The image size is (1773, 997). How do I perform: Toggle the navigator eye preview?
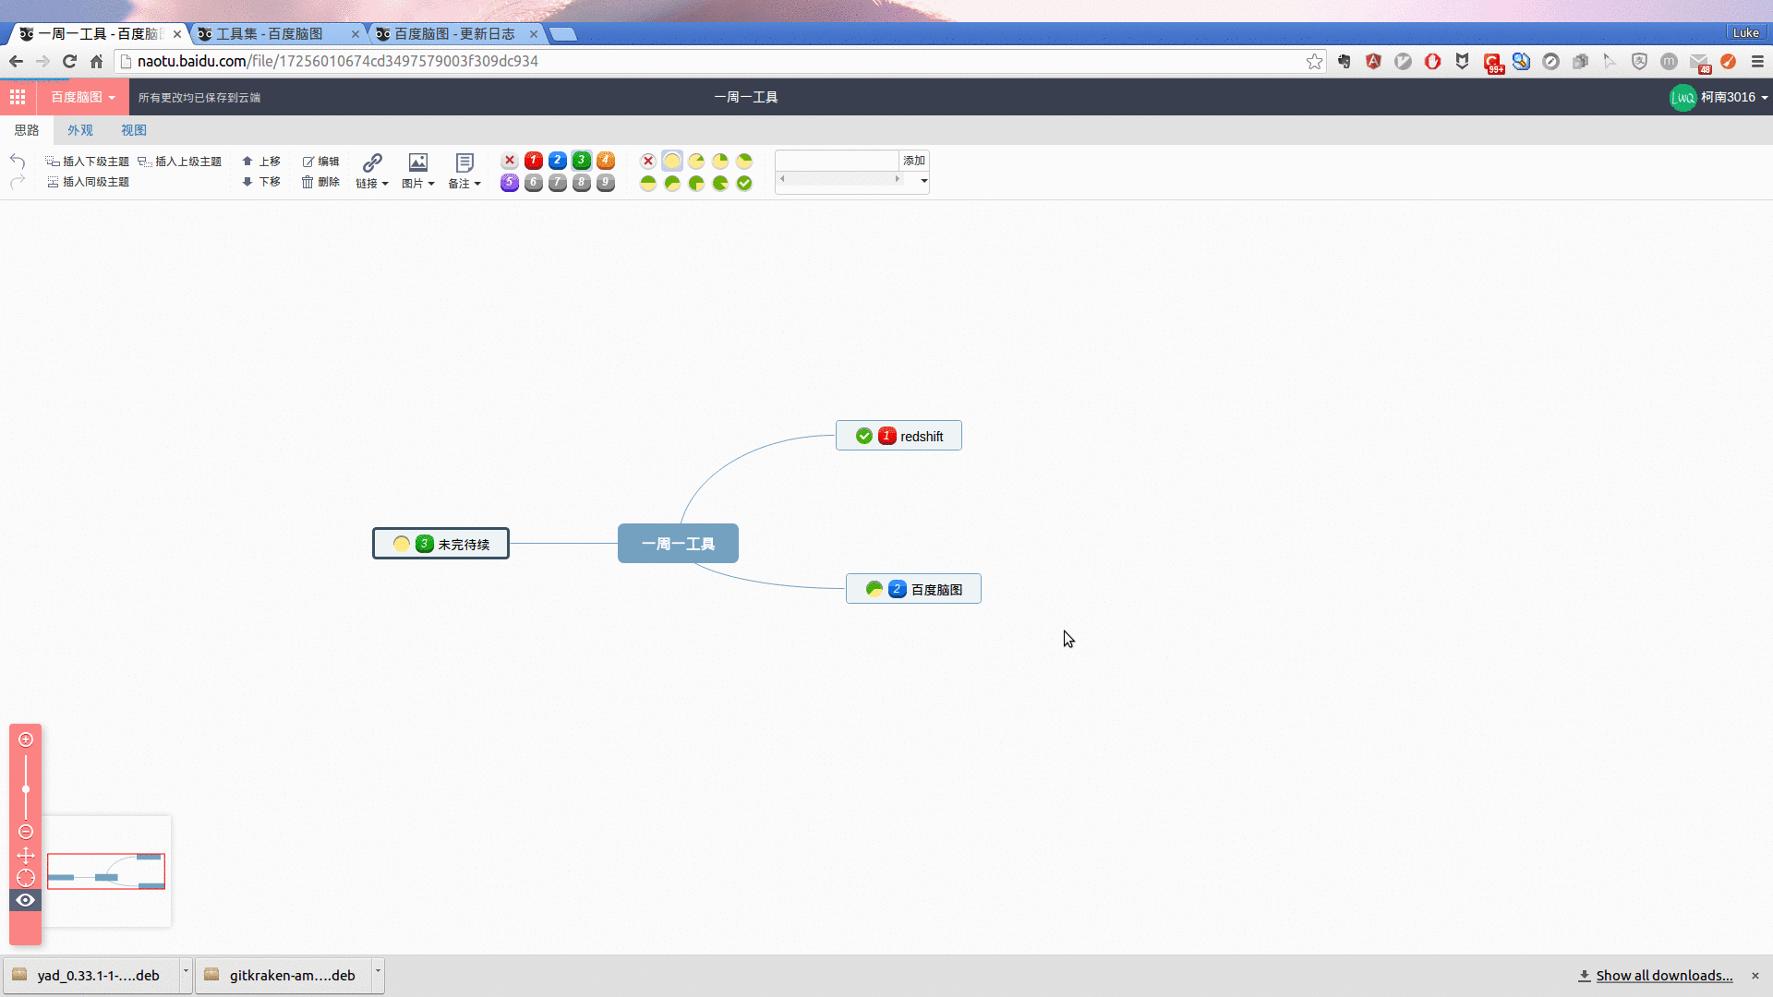[26, 900]
